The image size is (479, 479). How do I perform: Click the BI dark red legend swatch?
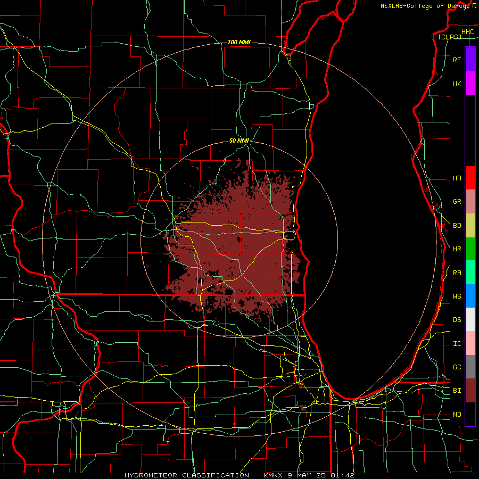pyautogui.click(x=470, y=391)
